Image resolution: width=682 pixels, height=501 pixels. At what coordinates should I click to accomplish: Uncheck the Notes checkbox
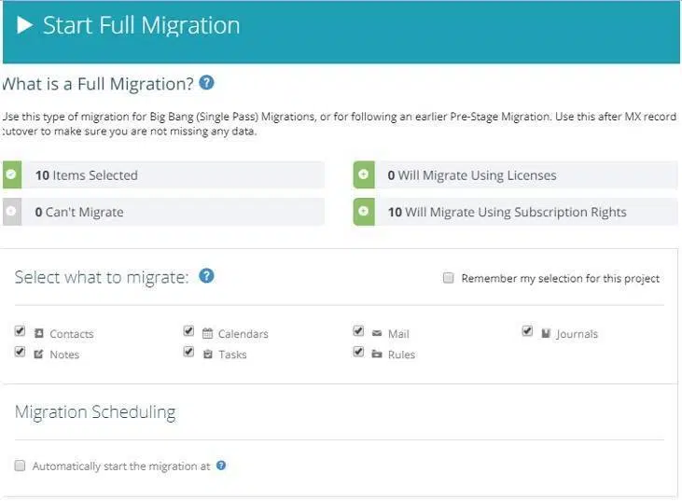point(21,353)
